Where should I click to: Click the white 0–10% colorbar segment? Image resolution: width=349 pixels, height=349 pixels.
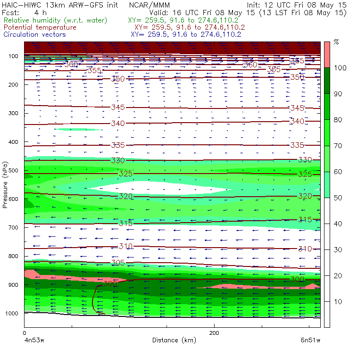[x=327, y=315]
